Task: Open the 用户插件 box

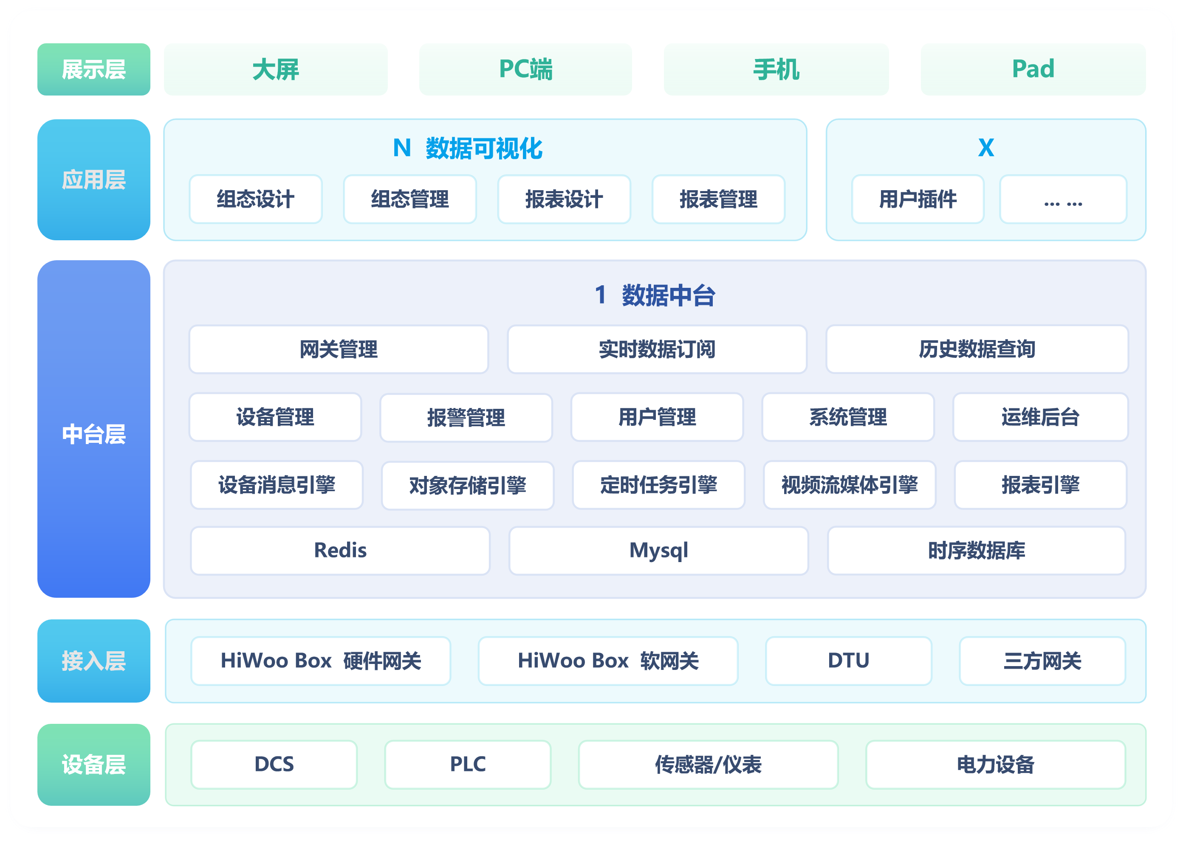Action: pyautogui.click(x=918, y=199)
